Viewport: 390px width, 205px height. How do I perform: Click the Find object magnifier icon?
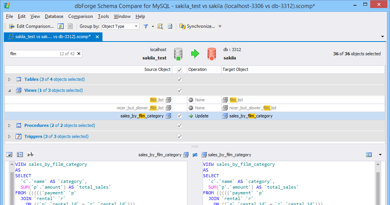pyautogui.click(x=160, y=26)
